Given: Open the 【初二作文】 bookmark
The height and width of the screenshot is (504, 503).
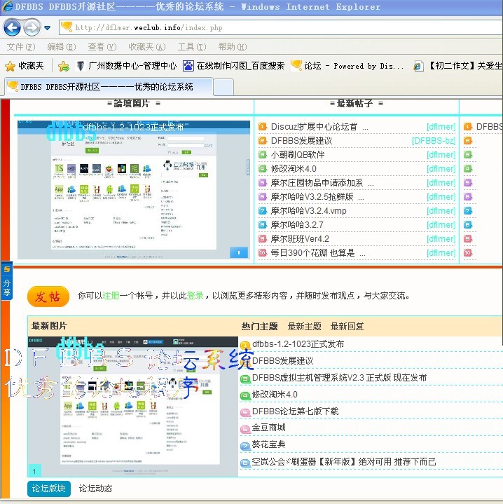Looking at the screenshot, I should (x=457, y=66).
